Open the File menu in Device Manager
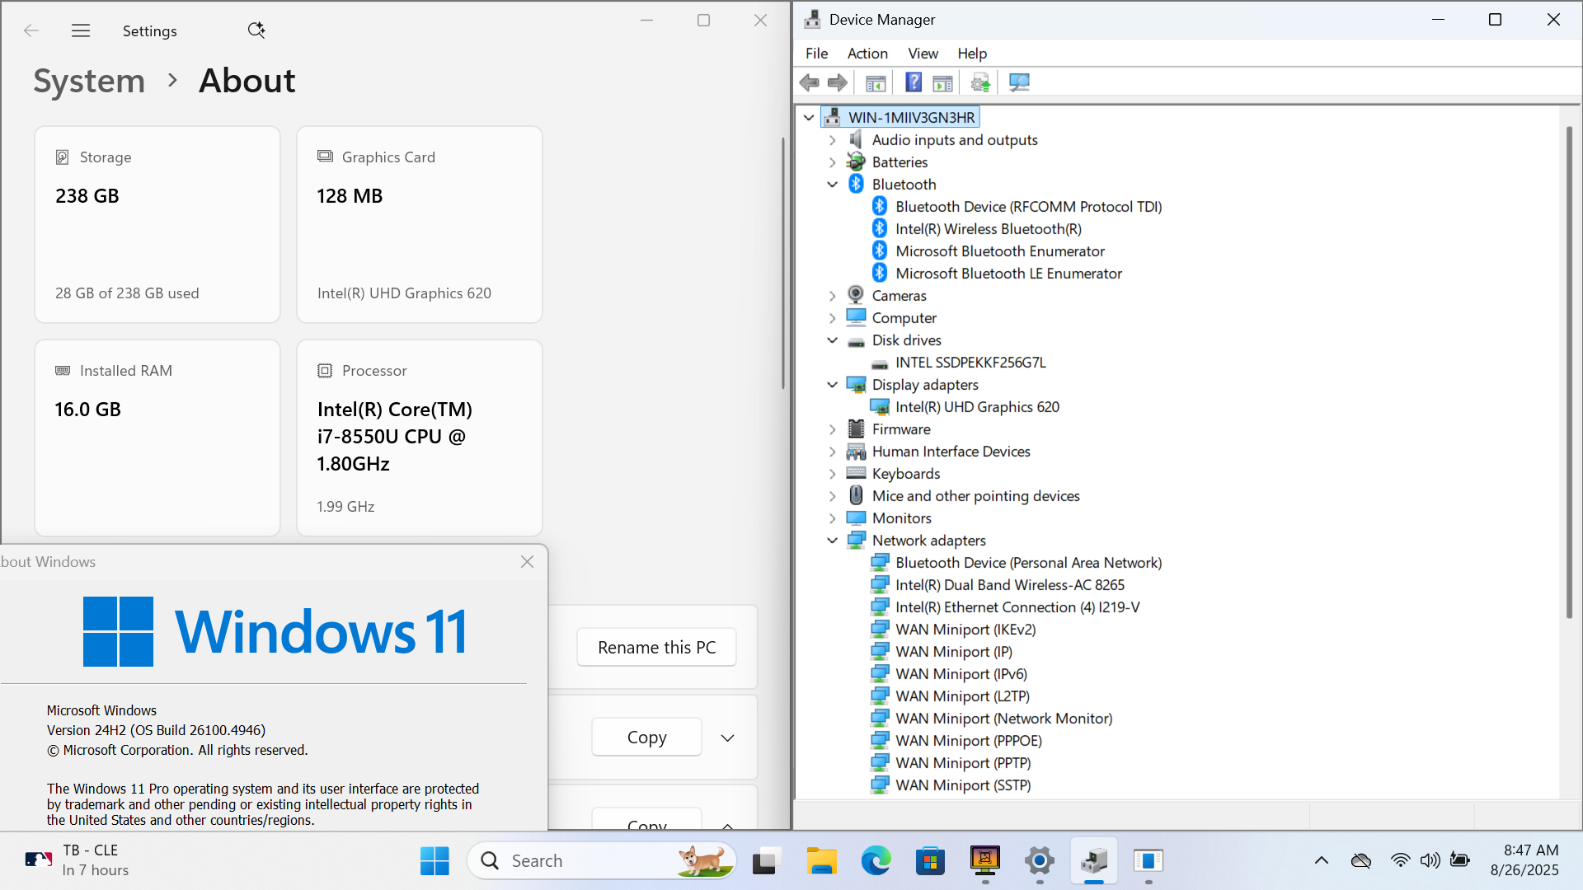This screenshot has width=1583, height=890. coord(816,54)
